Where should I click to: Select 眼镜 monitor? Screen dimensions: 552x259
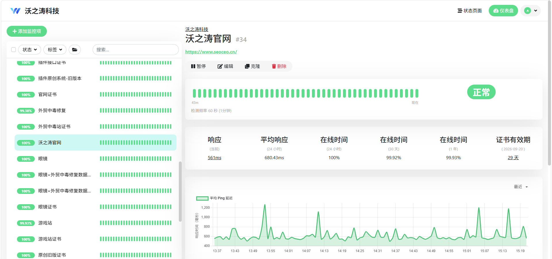pyautogui.click(x=95, y=159)
